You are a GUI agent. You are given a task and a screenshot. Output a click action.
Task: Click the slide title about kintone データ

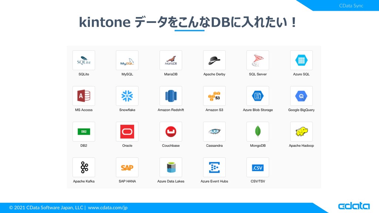(188, 22)
